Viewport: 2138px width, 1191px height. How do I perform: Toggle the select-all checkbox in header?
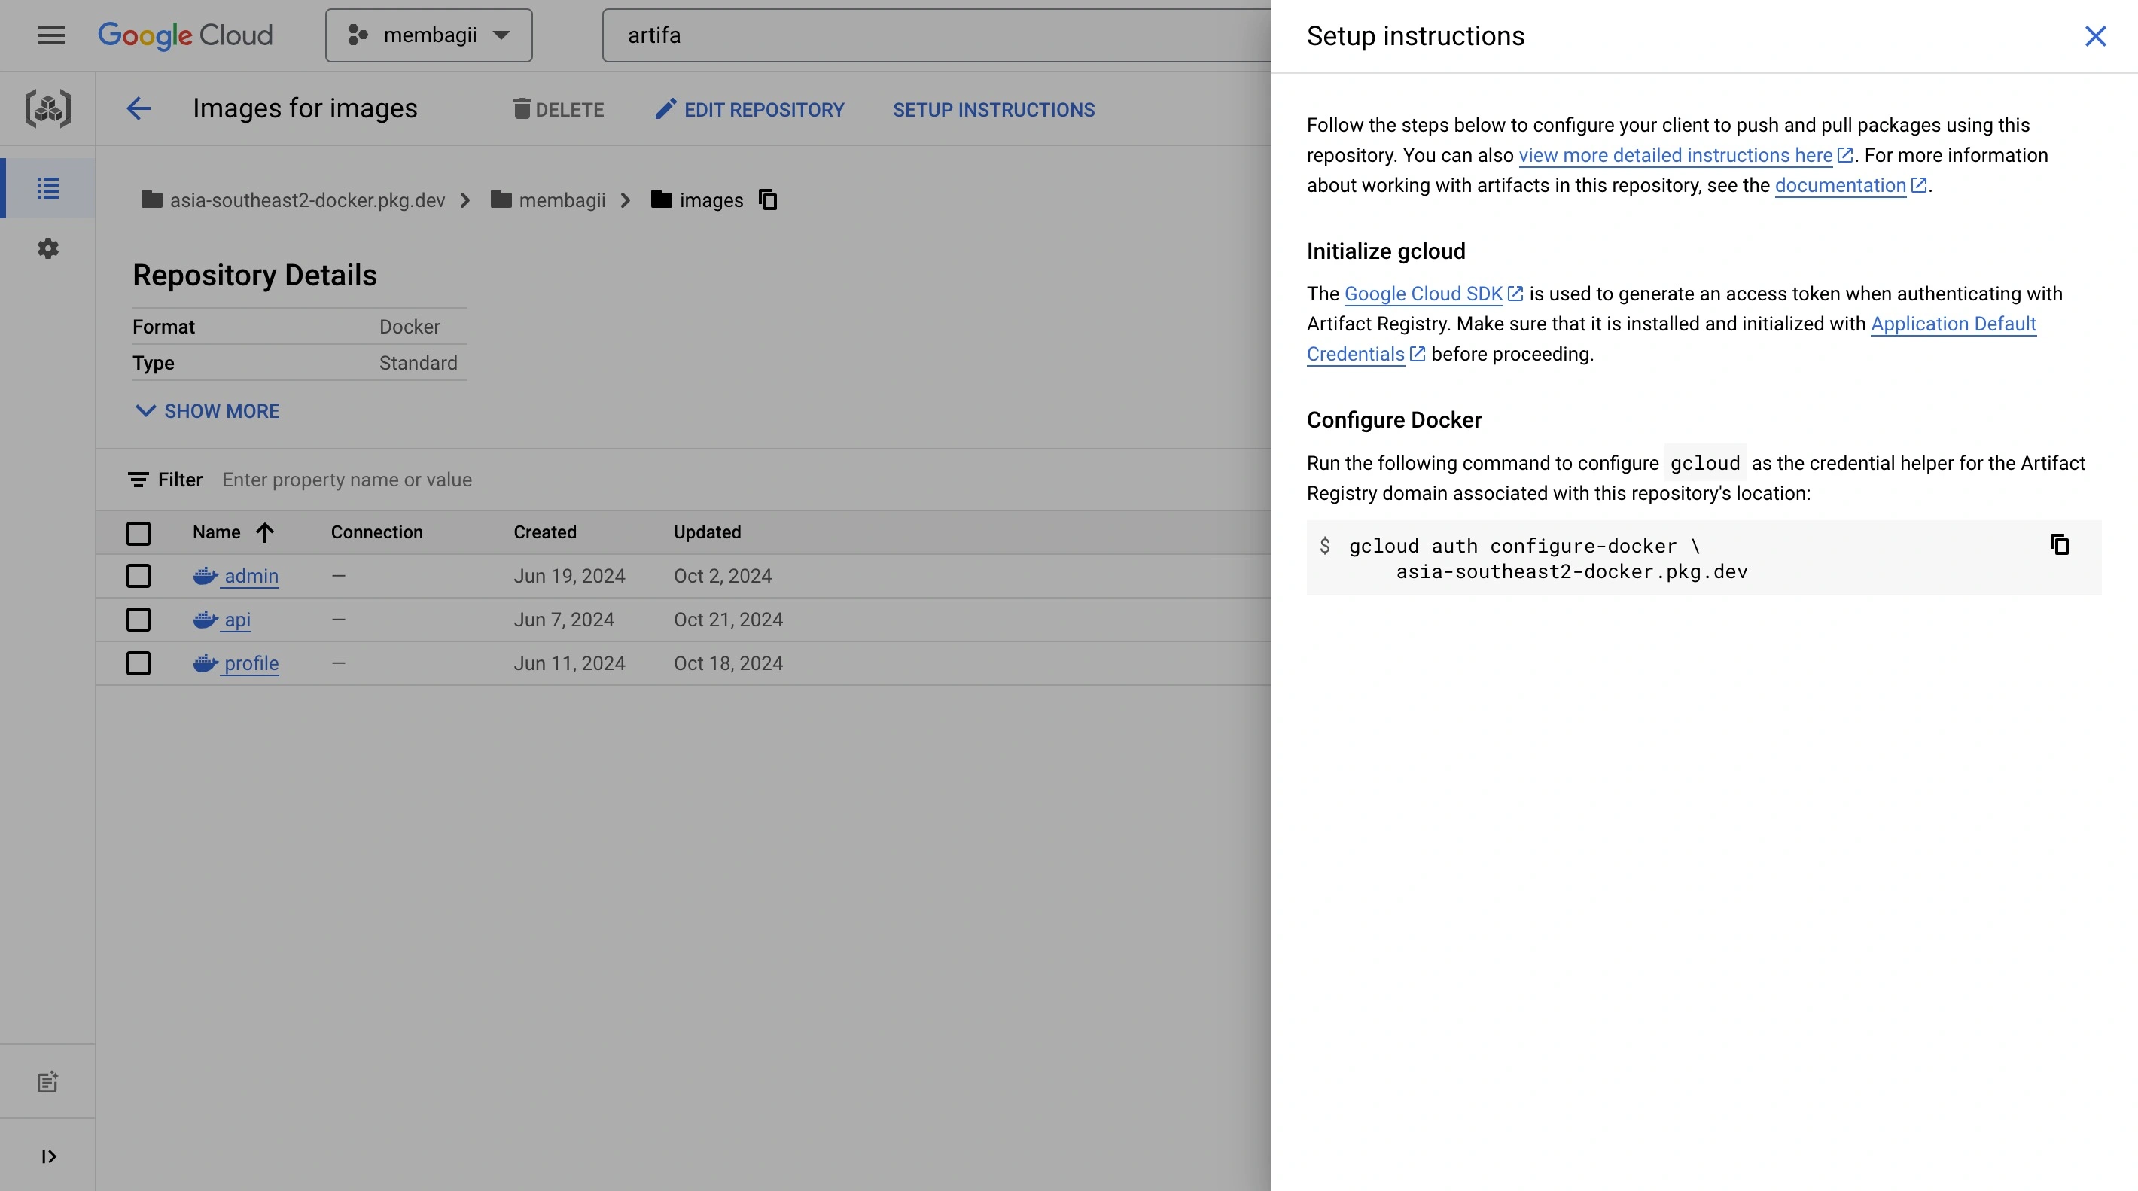pyautogui.click(x=139, y=533)
